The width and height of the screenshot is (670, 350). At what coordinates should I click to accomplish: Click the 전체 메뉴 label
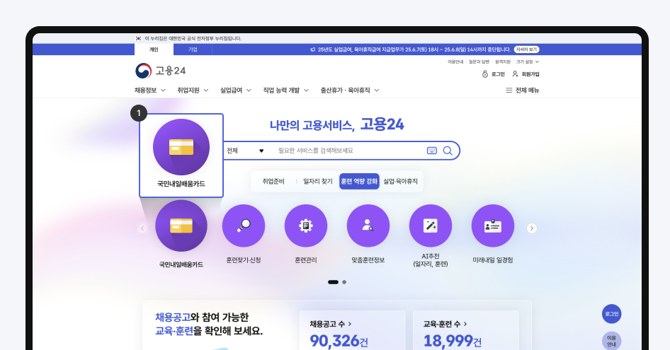tap(527, 91)
